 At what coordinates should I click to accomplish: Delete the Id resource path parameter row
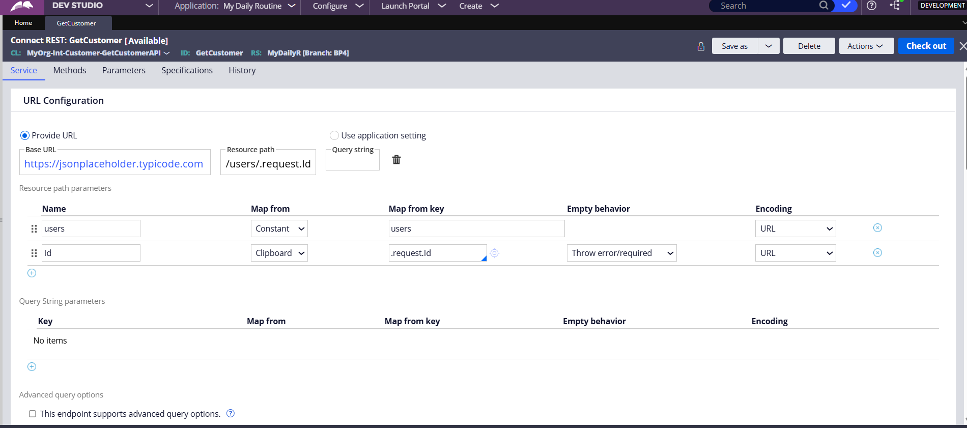[877, 253]
